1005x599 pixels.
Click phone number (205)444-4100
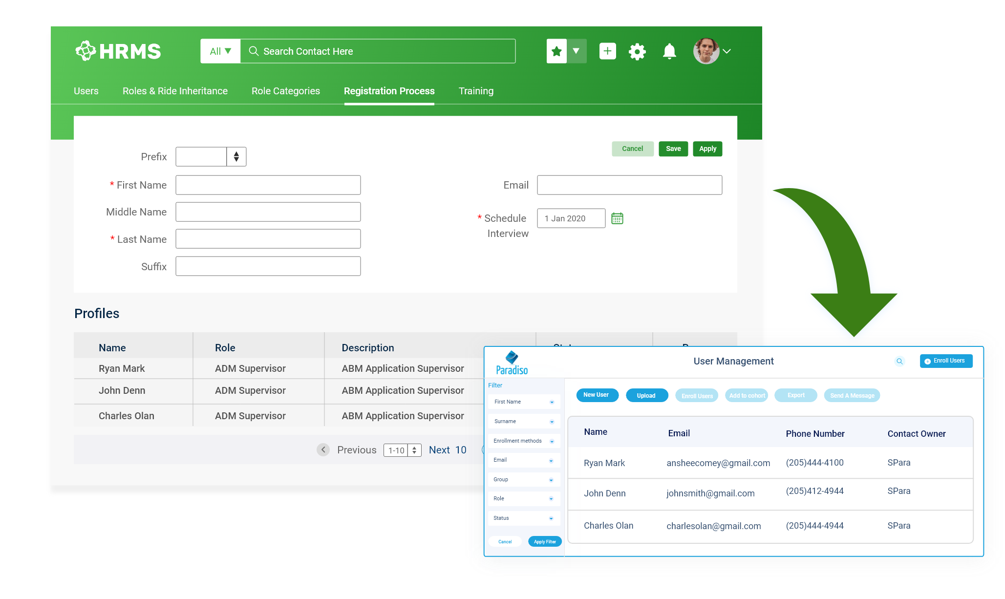(x=814, y=462)
